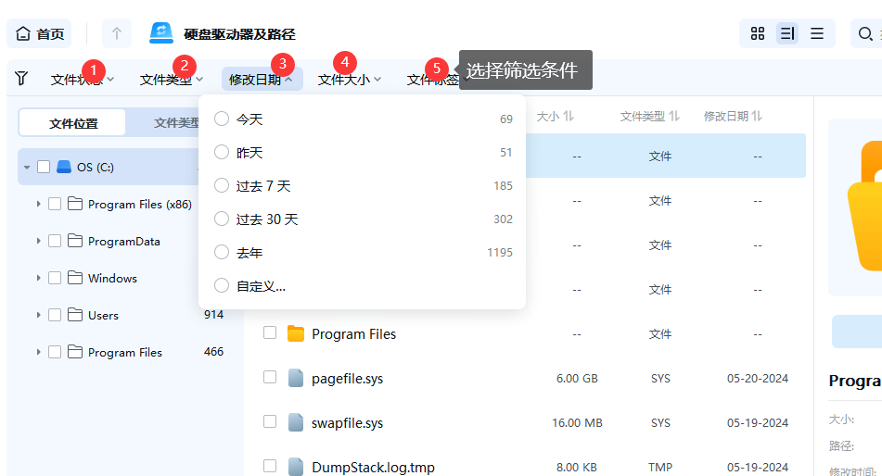This screenshot has height=476, width=882.
Task: Open search with the magnifier icon
Action: (865, 33)
